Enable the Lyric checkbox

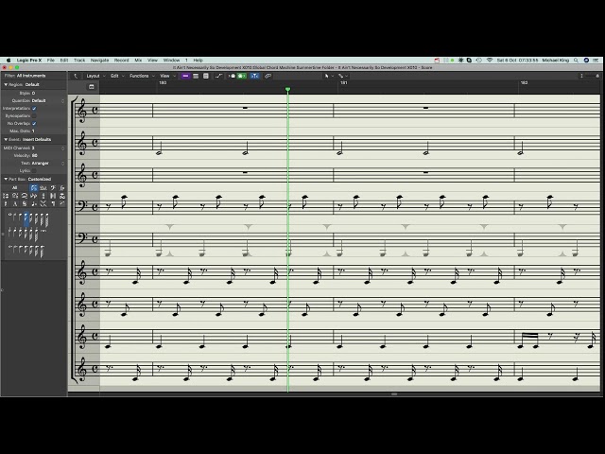(34, 170)
